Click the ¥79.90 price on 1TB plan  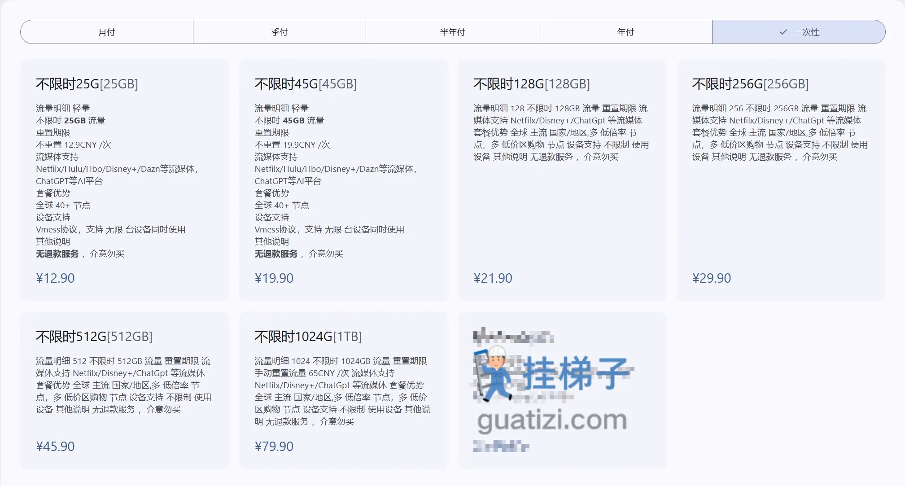point(274,447)
